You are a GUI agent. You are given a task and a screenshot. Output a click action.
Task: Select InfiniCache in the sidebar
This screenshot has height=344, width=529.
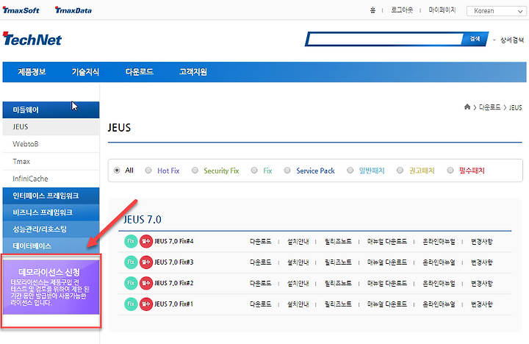tap(51, 179)
